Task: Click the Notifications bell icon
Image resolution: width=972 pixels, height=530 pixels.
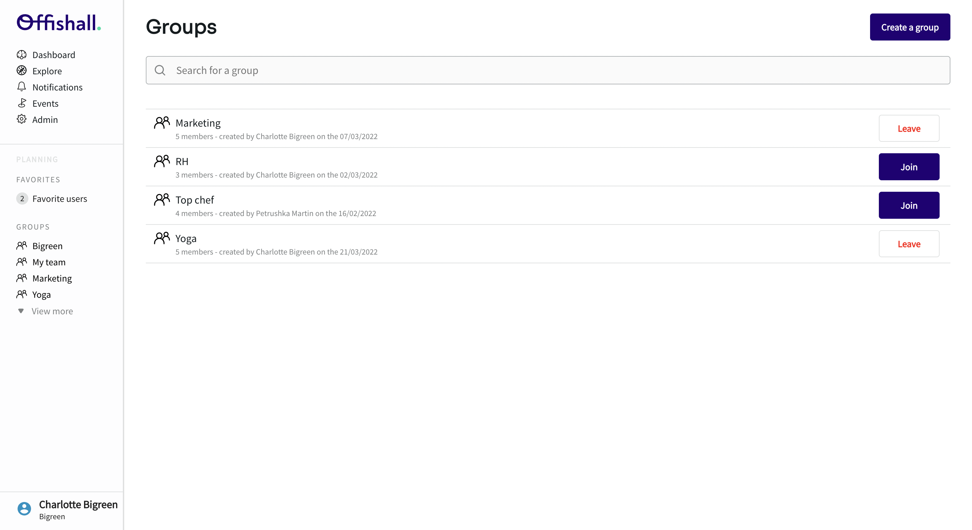Action: pyautogui.click(x=22, y=87)
